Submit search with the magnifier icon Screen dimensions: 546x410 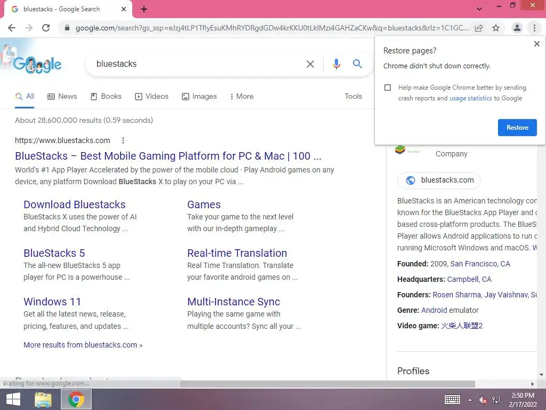[357, 64]
